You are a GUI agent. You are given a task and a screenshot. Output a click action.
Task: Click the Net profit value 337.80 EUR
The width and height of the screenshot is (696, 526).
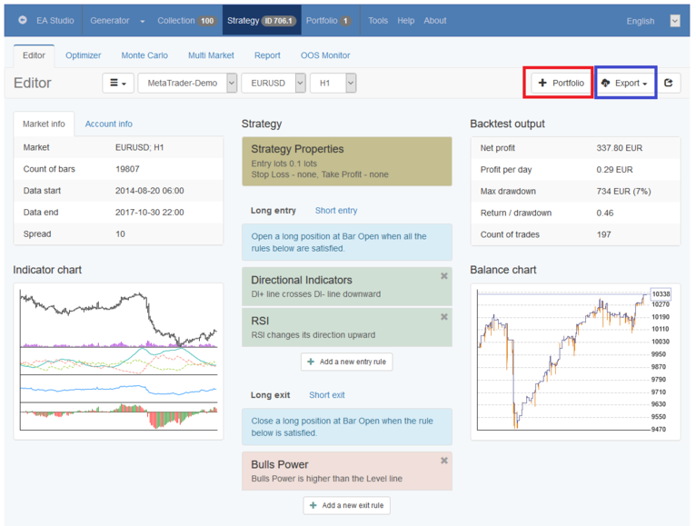tap(619, 148)
